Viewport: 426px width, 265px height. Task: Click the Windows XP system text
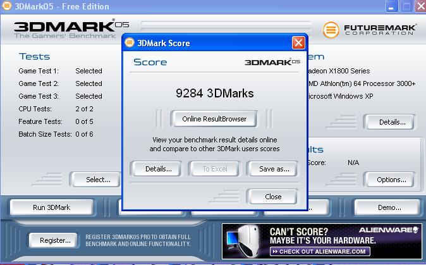pyautogui.click(x=340, y=96)
